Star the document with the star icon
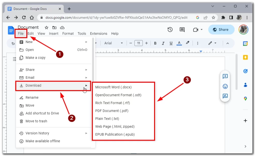The height and width of the screenshot is (158, 257). [46, 28]
